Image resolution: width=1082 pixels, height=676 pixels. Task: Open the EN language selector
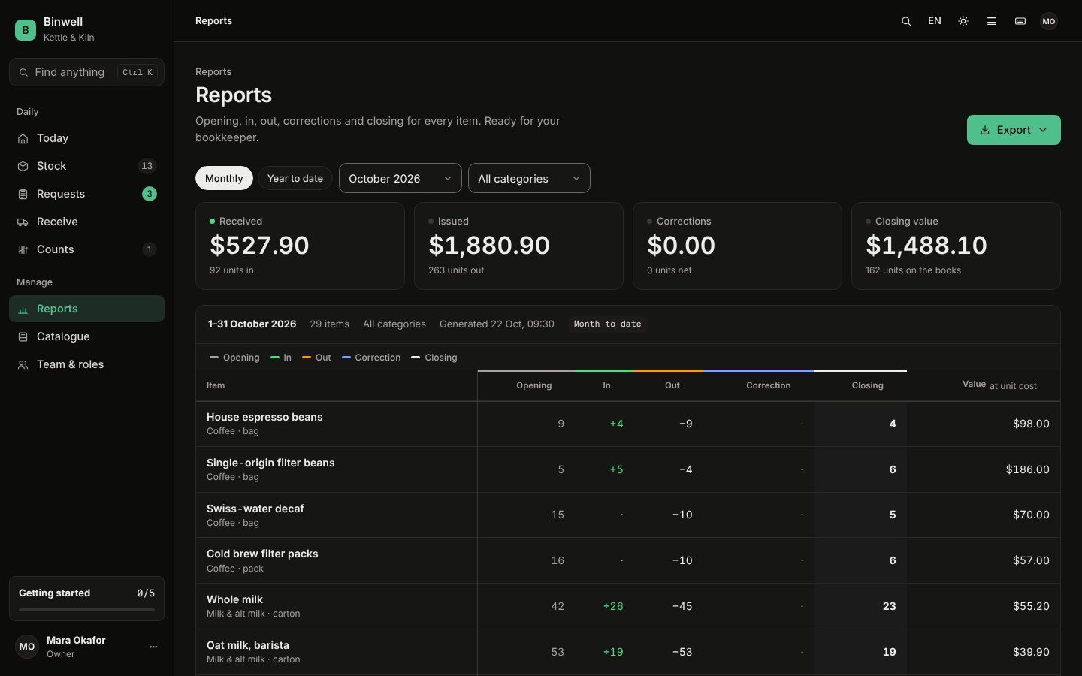935,21
